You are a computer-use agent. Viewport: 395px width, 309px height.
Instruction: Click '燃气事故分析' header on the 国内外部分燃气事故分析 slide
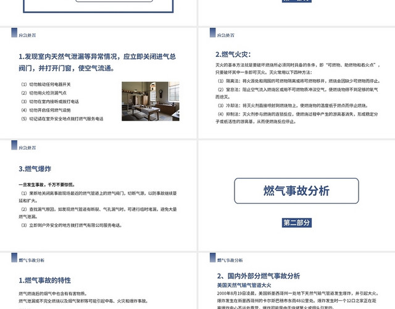(x=230, y=260)
